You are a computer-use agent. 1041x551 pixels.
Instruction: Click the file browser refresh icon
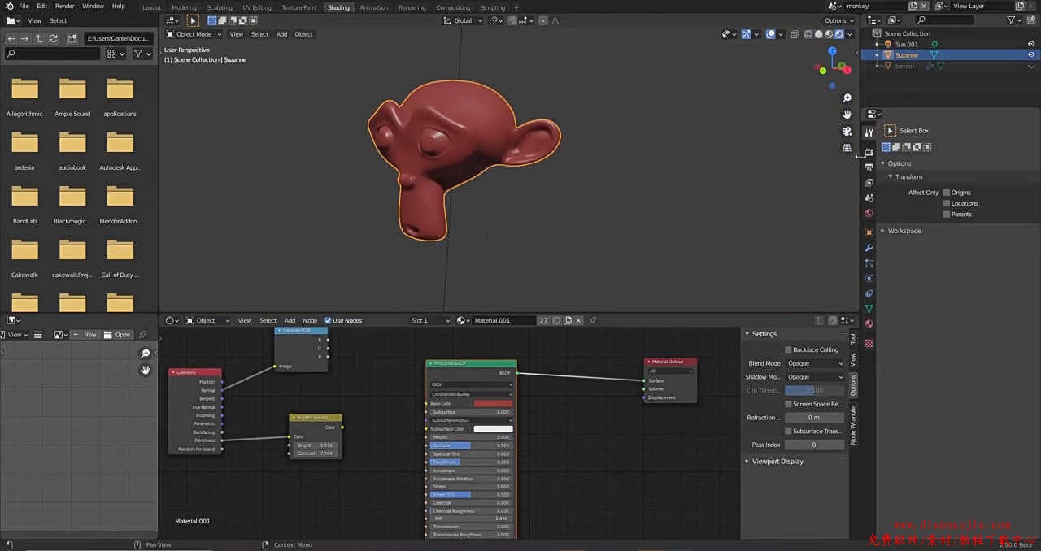(54, 38)
